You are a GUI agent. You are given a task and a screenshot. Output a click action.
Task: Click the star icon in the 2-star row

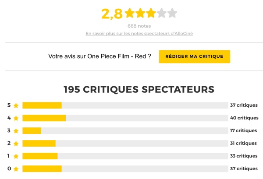(x=16, y=144)
